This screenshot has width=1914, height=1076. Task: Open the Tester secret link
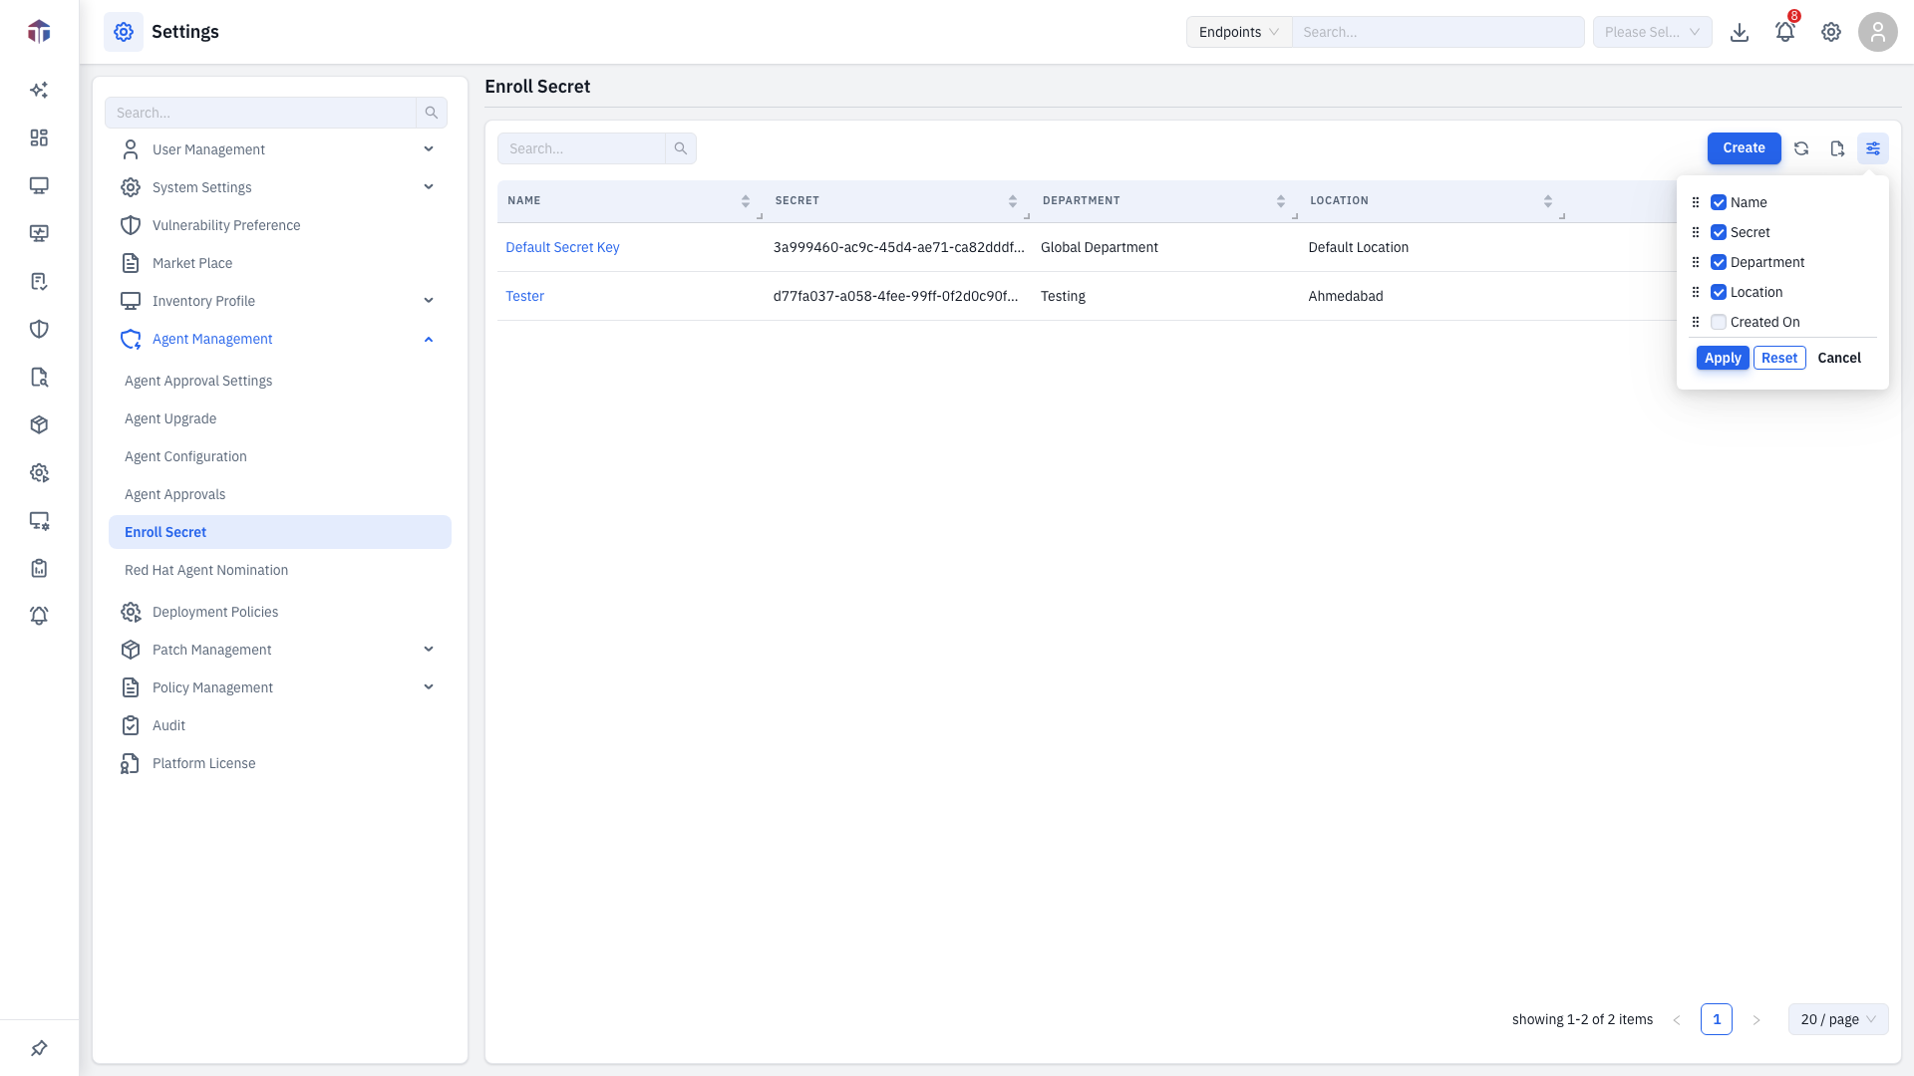pyautogui.click(x=524, y=296)
